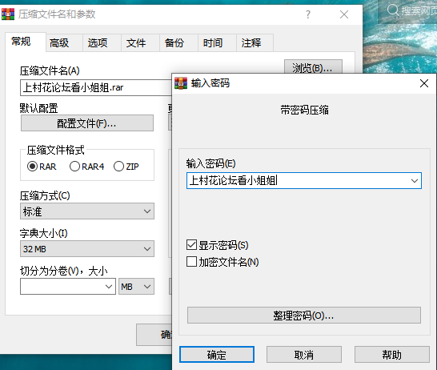This screenshot has width=437, height=370.
Task: Click the web search magnifier icon
Action: (393, 10)
